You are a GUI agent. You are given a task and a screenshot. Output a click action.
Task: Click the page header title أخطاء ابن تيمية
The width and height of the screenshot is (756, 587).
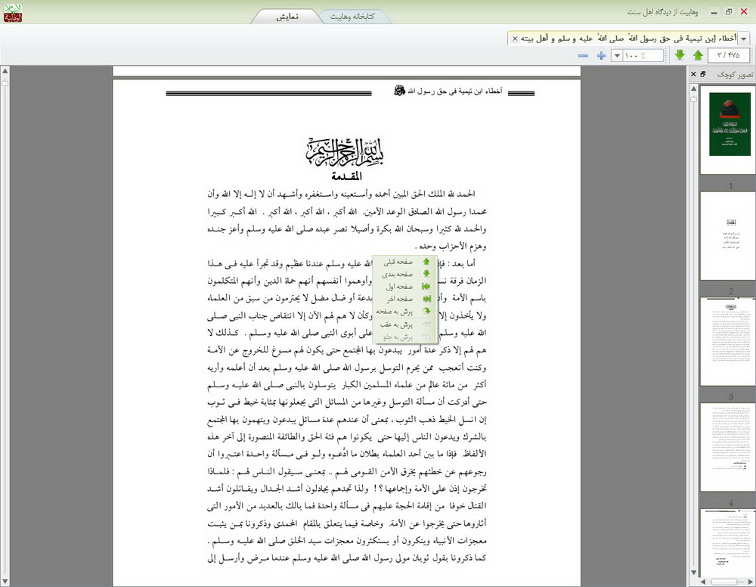pos(448,91)
